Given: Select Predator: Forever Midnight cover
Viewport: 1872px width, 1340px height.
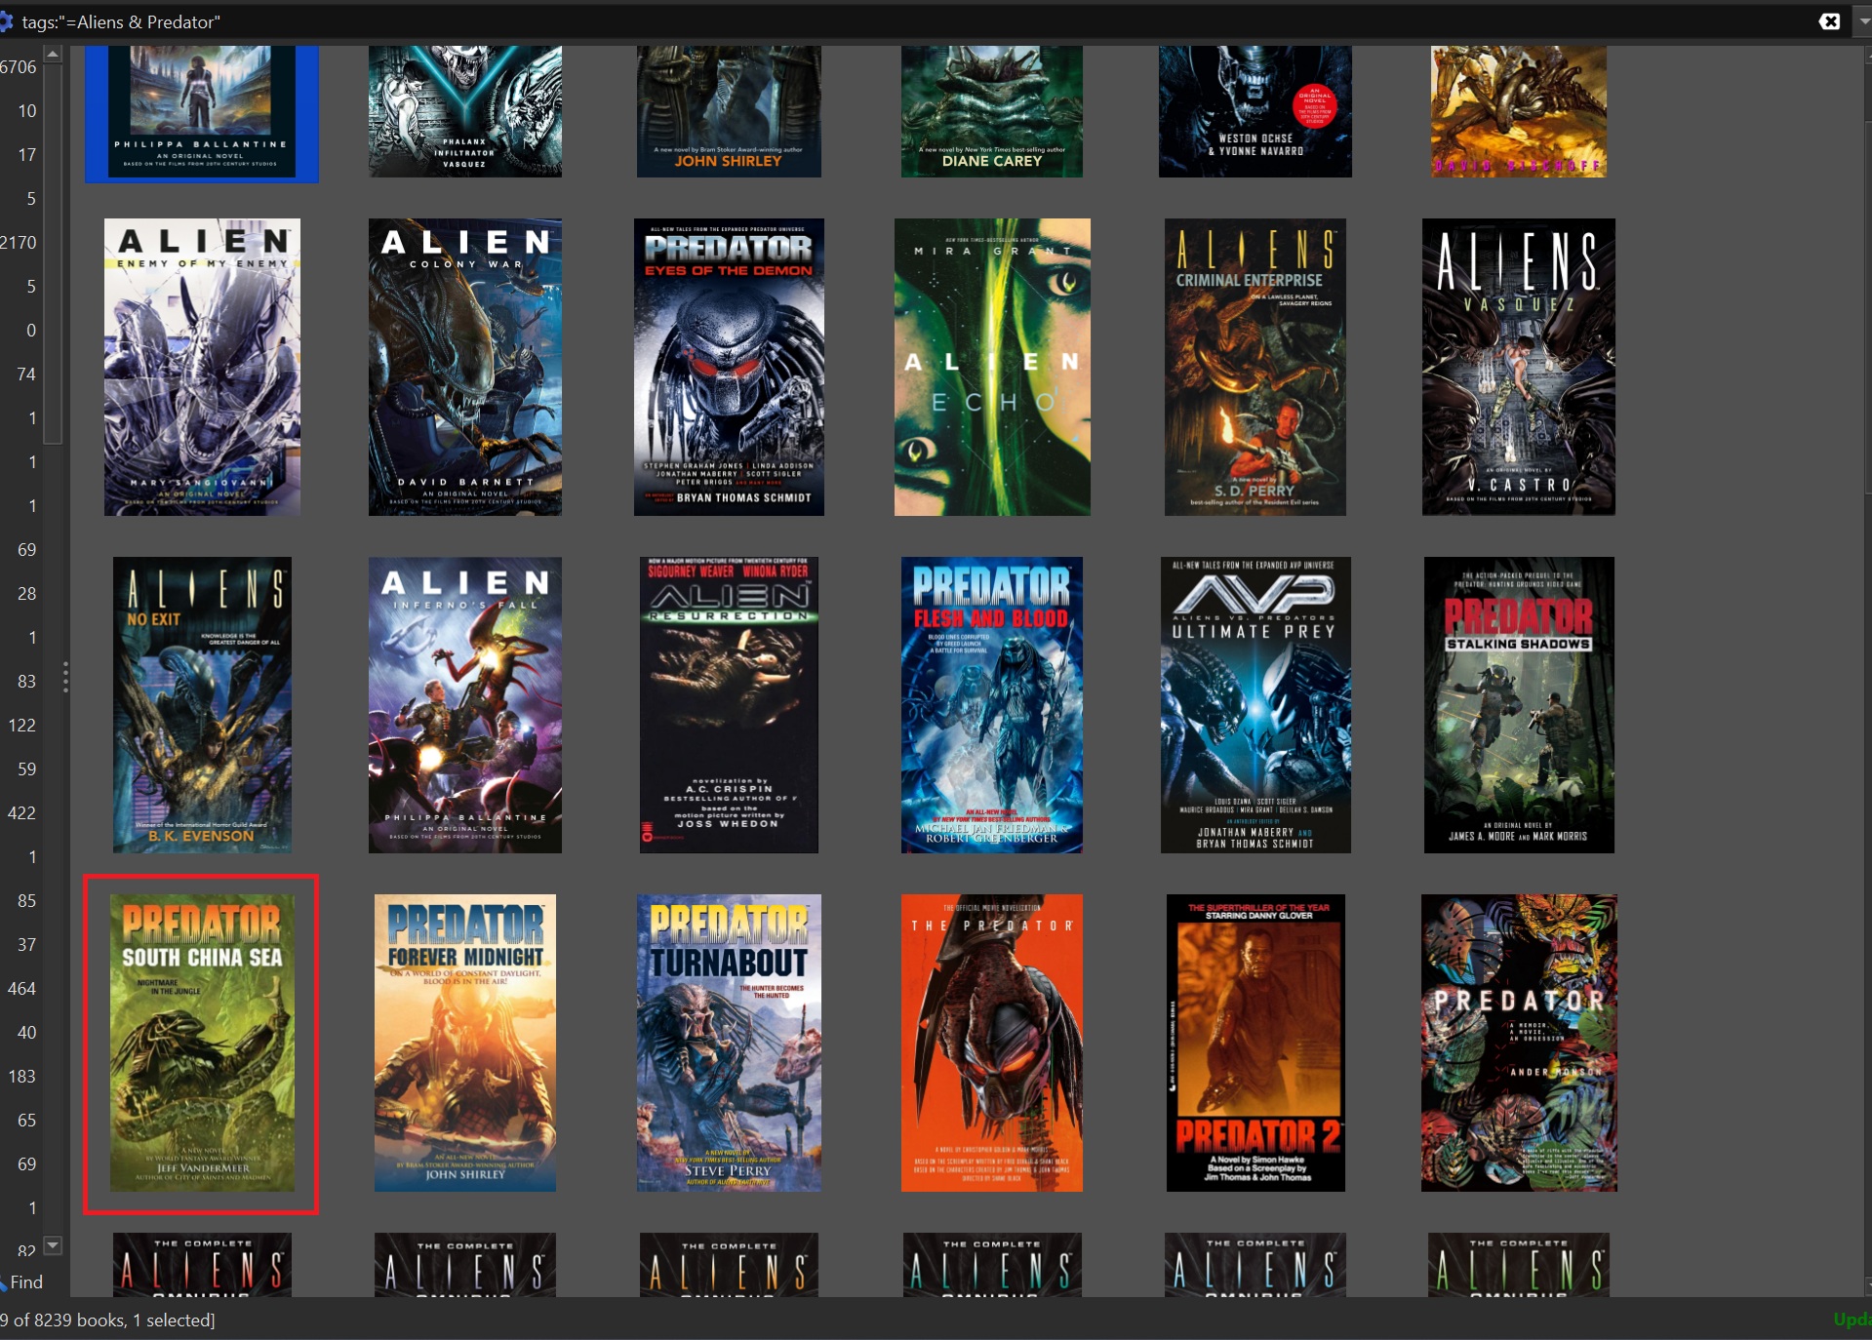Looking at the screenshot, I should tap(465, 1043).
